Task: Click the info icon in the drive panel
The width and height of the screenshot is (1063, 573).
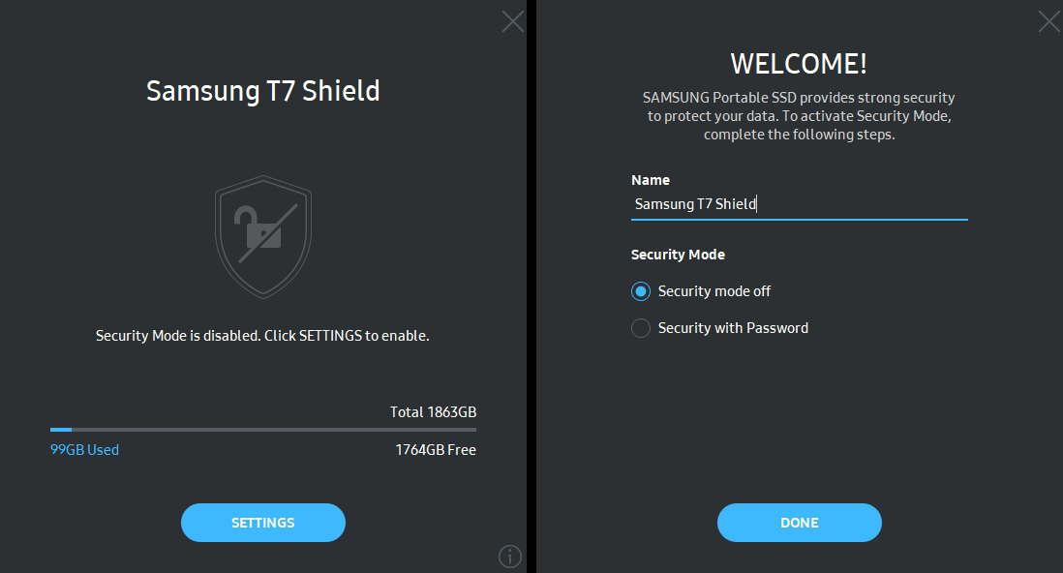Action: tap(509, 556)
